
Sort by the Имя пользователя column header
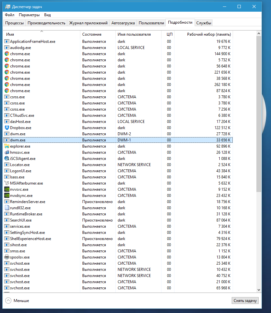(138, 34)
